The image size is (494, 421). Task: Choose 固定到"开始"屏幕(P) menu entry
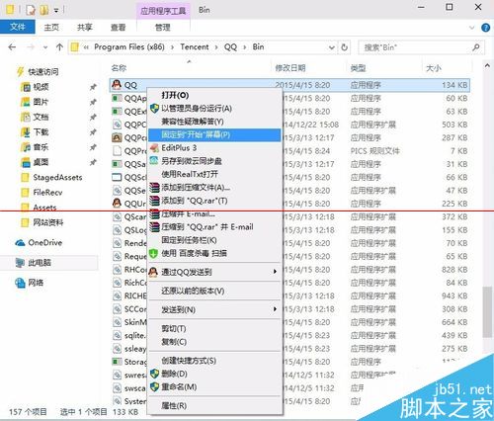click(x=214, y=134)
